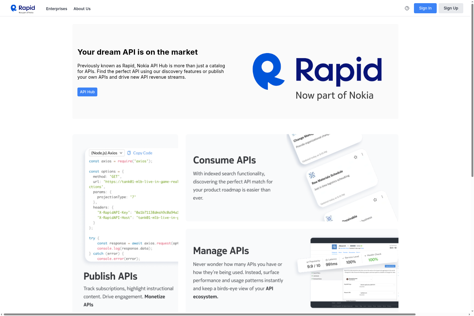Click the Node.js code snippet image
474x316 pixels.
pyautogui.click(x=131, y=205)
